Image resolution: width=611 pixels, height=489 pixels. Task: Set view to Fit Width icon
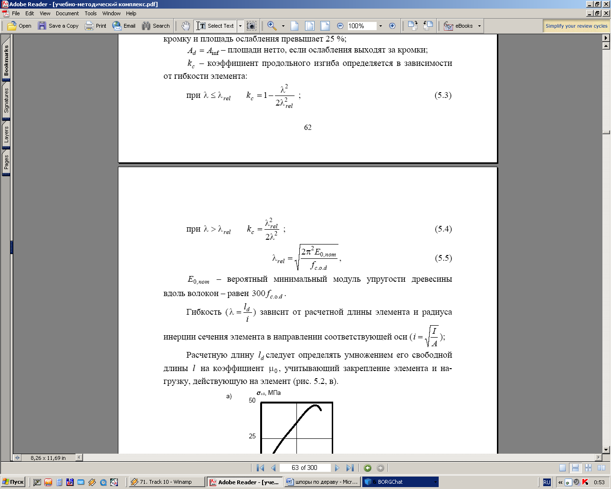click(325, 26)
